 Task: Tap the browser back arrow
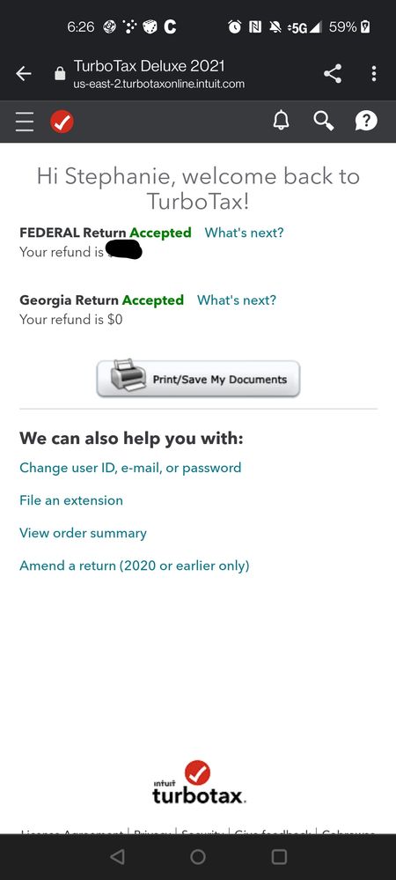coord(24,73)
